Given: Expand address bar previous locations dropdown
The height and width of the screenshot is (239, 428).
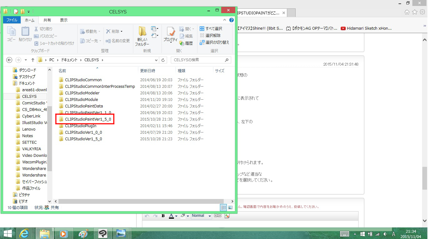Looking at the screenshot, I should (156, 60).
